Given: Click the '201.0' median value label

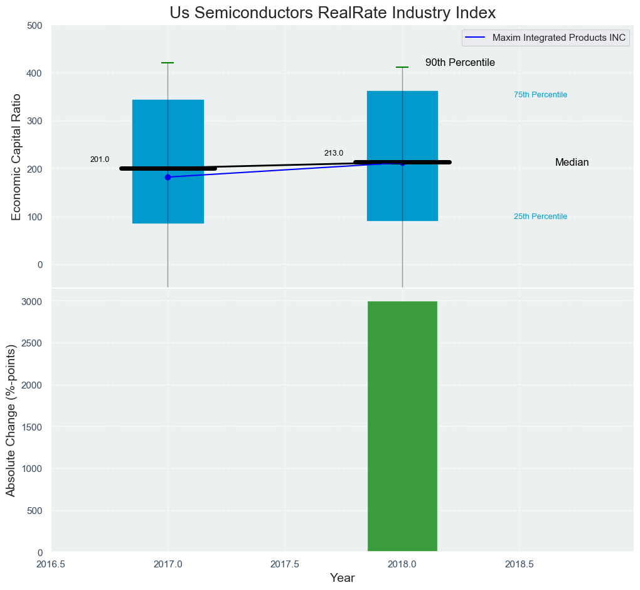Looking at the screenshot, I should [99, 159].
